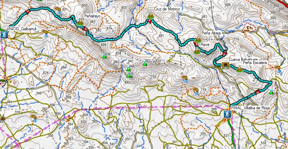Click the water fountain icon near 931

59,11
